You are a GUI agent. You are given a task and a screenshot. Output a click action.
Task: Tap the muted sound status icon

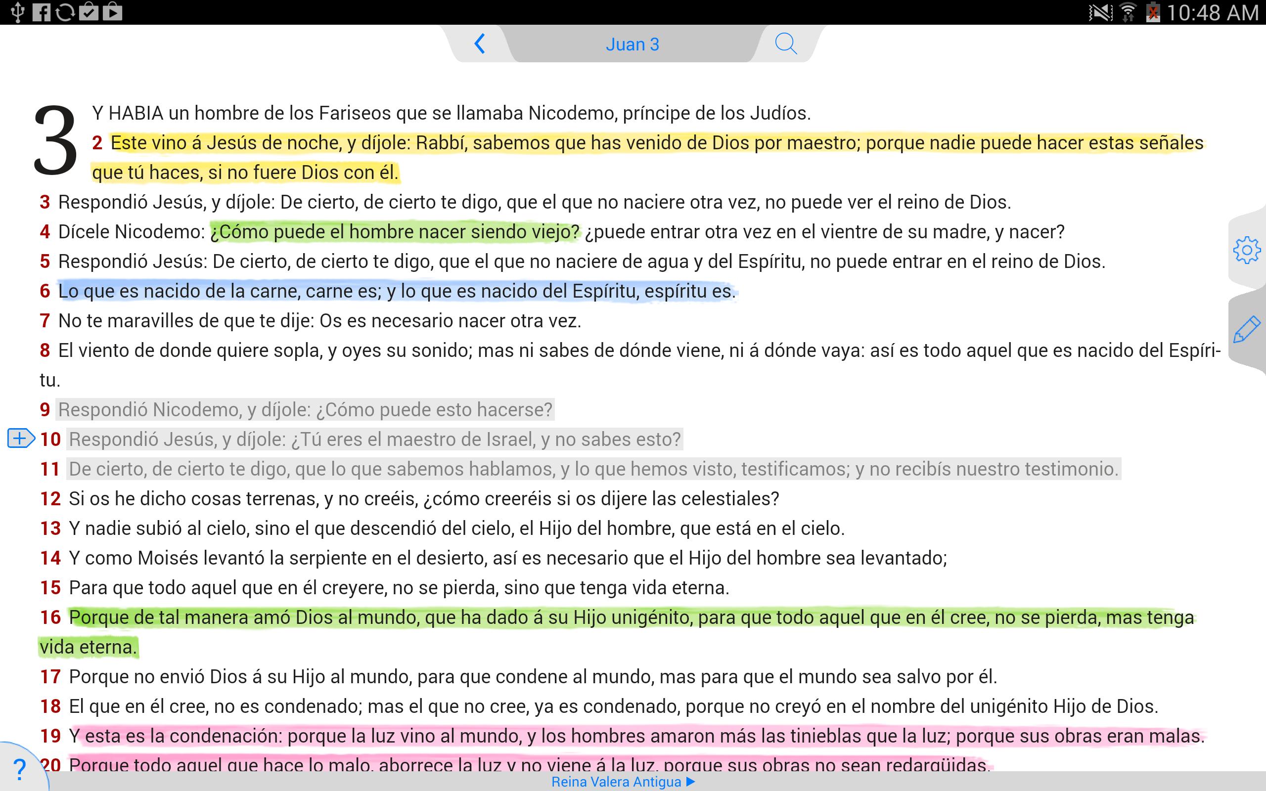(1100, 12)
